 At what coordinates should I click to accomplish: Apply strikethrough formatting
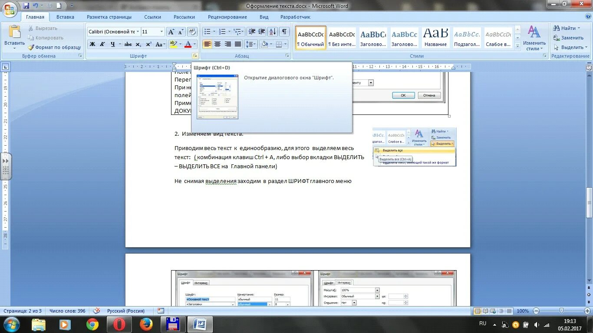coord(128,44)
